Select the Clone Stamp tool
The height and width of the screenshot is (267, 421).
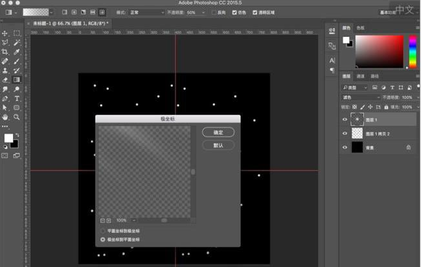tap(5, 71)
